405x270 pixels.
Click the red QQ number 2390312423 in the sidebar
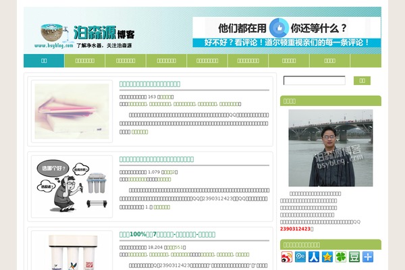[x=295, y=229]
